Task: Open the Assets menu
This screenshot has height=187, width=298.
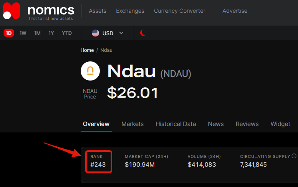Action: (97, 11)
